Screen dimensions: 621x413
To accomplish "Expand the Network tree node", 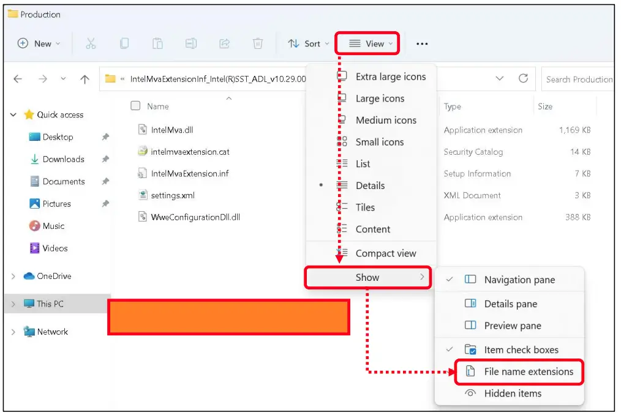I will point(13,332).
